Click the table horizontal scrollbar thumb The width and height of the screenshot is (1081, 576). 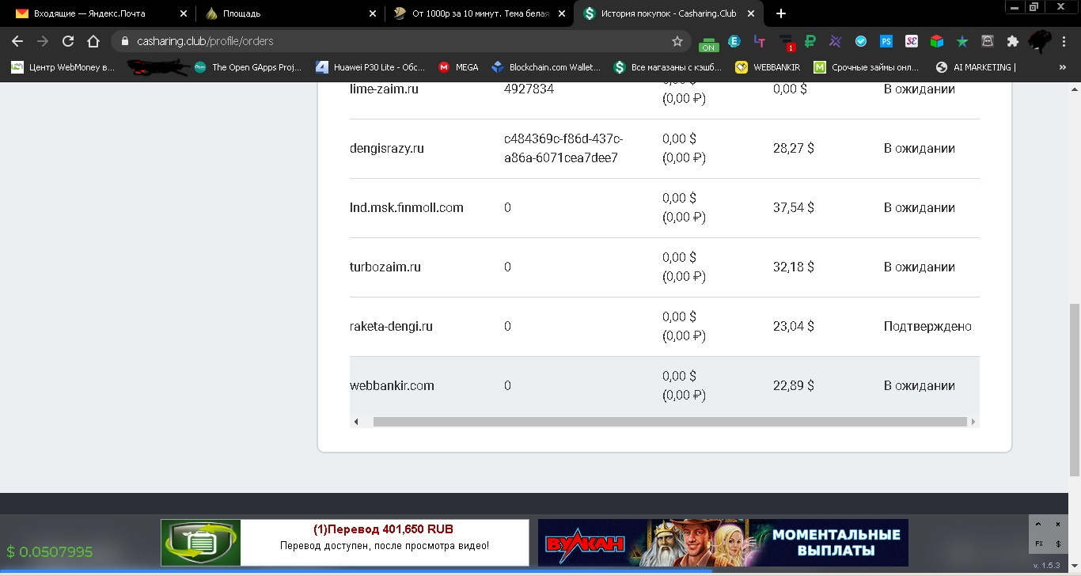[669, 422]
